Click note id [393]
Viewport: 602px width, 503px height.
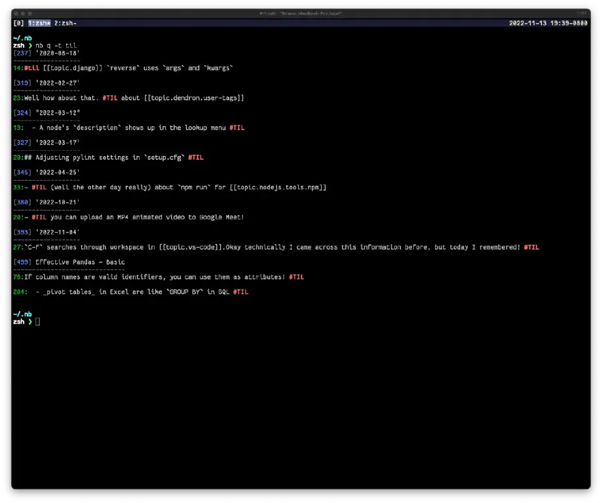click(x=22, y=233)
